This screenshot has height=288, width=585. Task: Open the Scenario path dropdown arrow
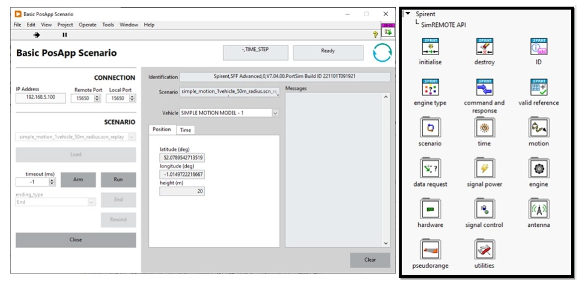click(277, 95)
